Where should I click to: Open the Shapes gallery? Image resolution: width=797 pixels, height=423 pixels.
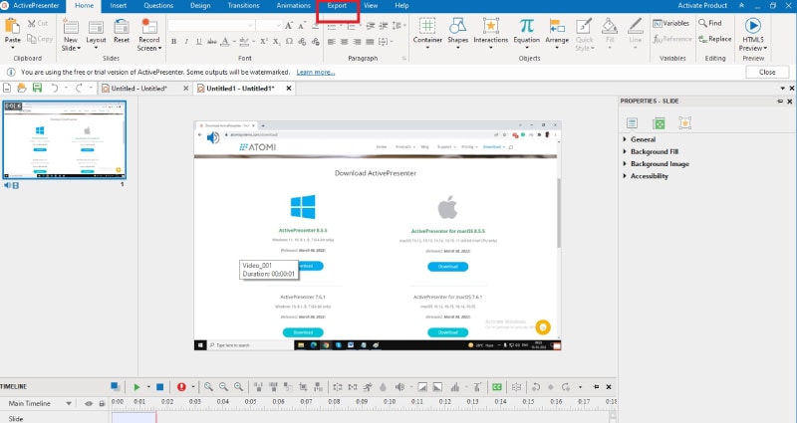coord(457,34)
